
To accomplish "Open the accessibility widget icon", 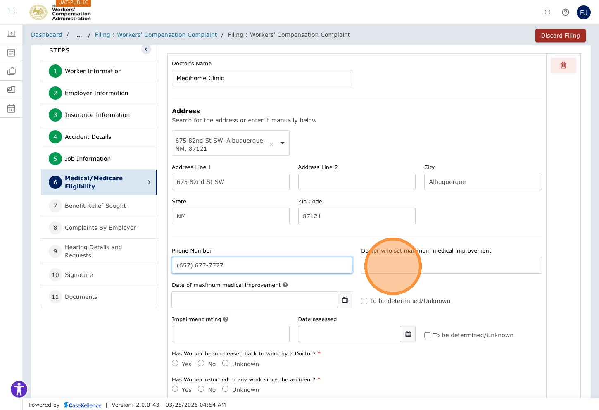I will [x=19, y=389].
